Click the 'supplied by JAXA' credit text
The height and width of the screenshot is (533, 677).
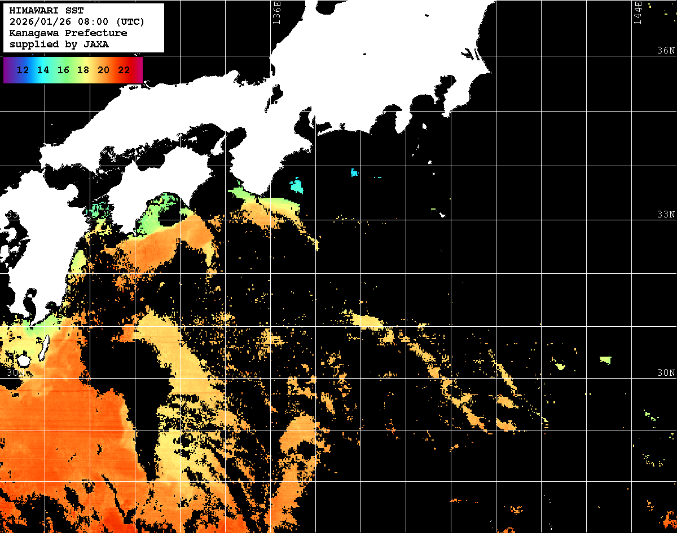59,45
